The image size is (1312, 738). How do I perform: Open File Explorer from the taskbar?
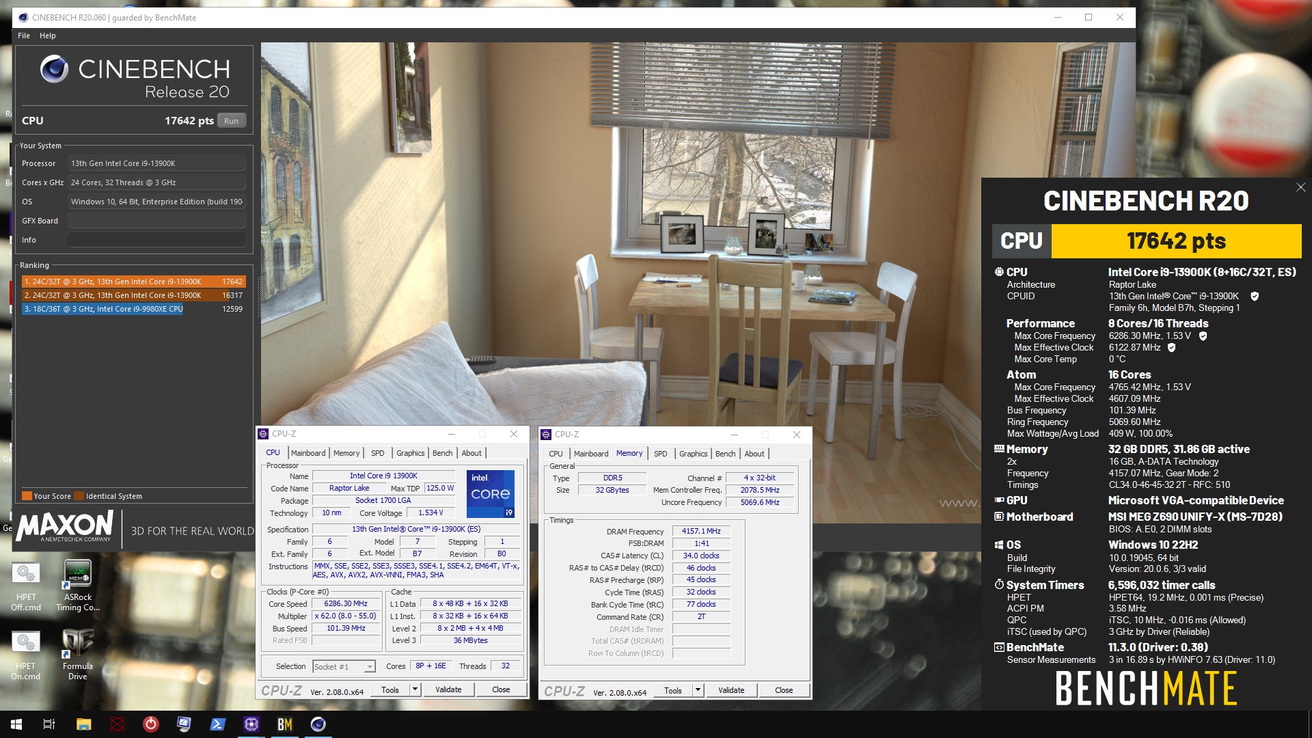pyautogui.click(x=83, y=724)
